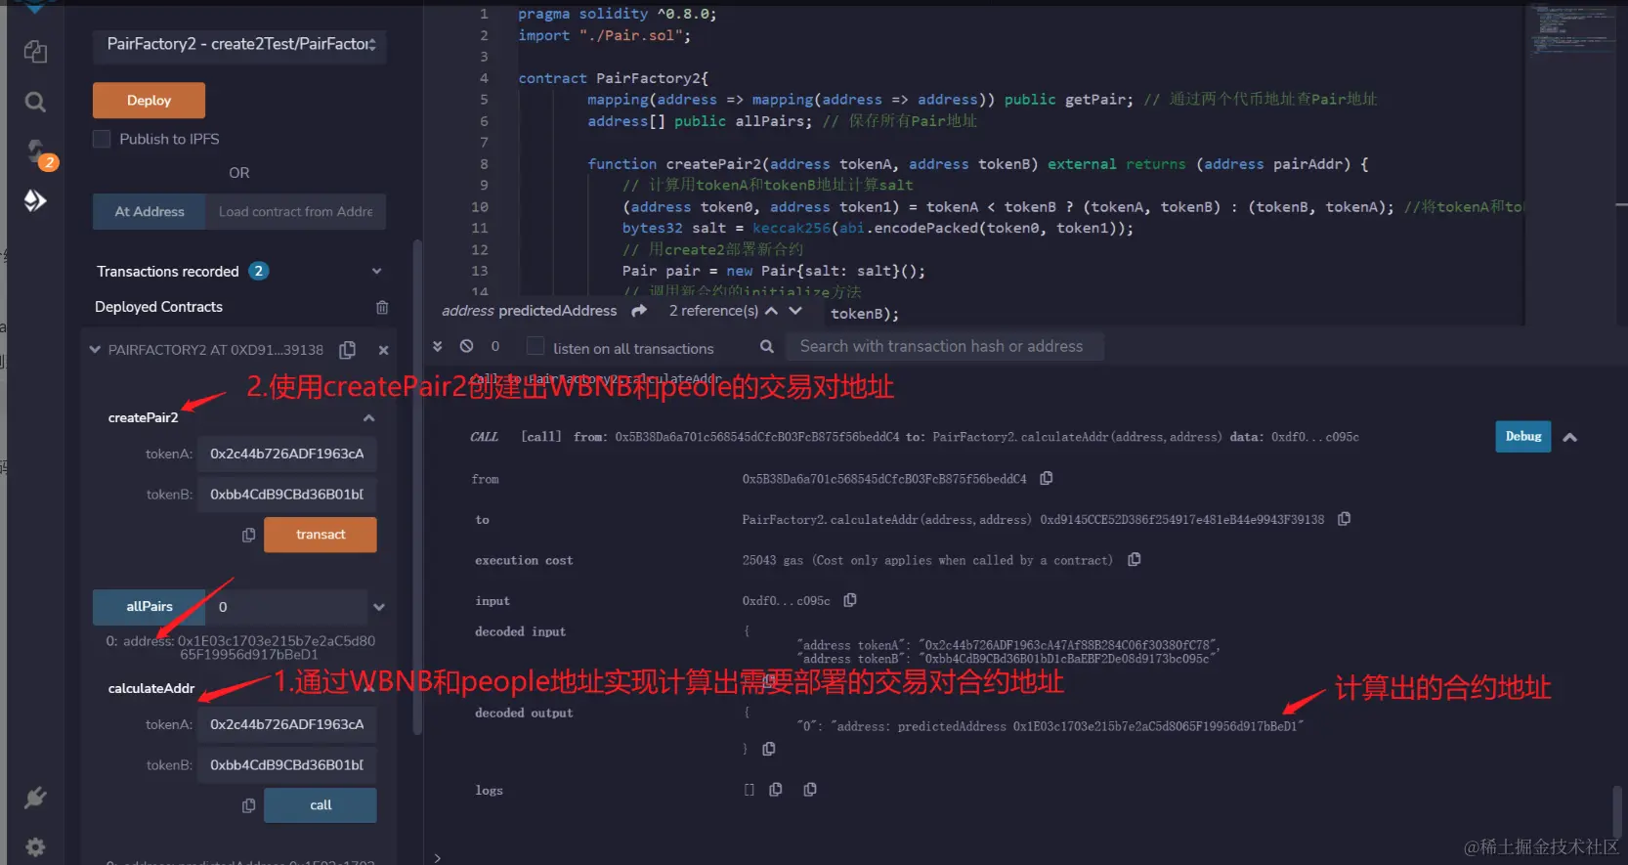Collapse the createPair2 function inputs

pyautogui.click(x=369, y=417)
